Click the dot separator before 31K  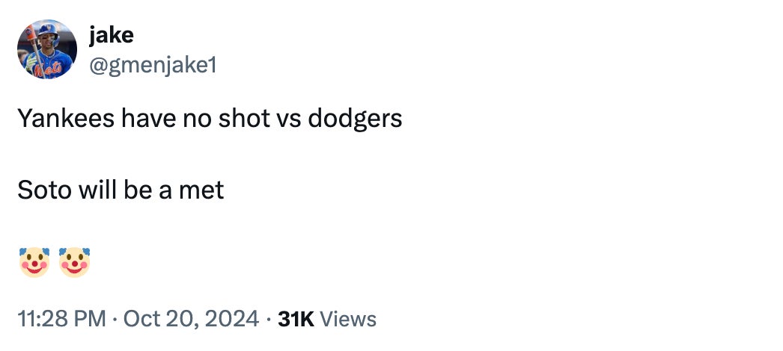(x=267, y=320)
